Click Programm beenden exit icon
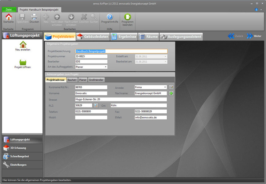 click(128, 17)
